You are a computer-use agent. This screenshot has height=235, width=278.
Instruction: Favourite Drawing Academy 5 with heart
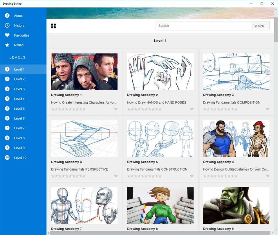pyautogui.click(x=192, y=176)
